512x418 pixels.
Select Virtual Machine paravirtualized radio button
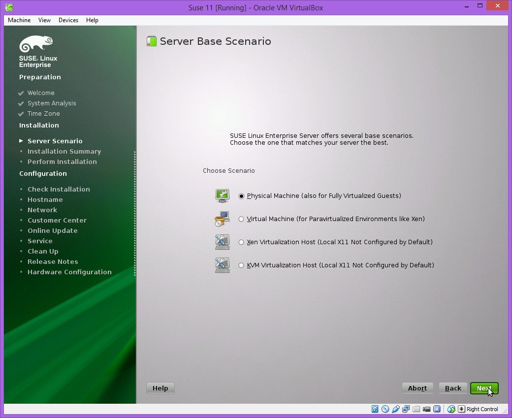pos(241,219)
